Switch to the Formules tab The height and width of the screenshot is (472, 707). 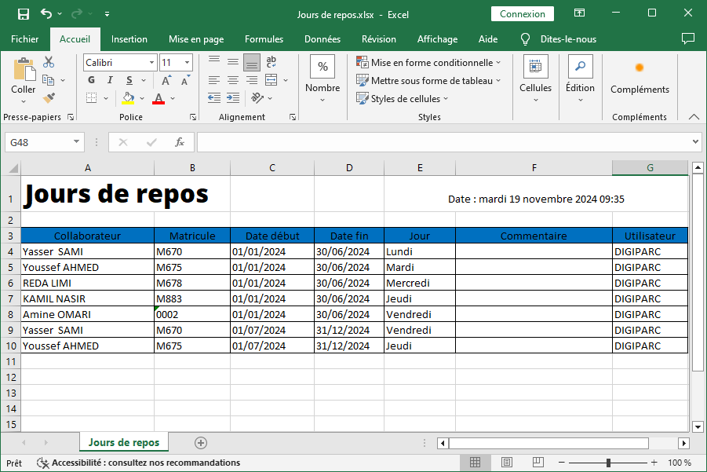click(264, 39)
